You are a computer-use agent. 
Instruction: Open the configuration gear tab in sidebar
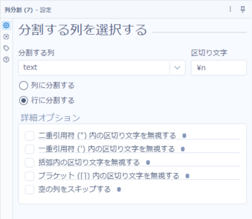point(6,25)
